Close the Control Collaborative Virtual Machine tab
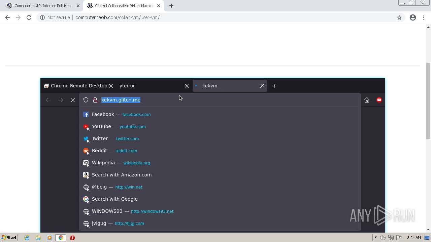Viewport: 431px width, 242px height. click(x=159, y=6)
